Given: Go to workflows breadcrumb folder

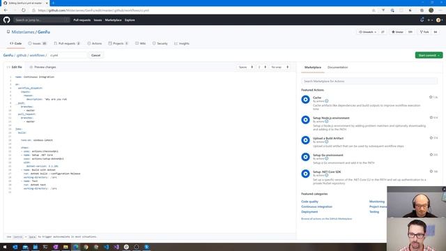Looking at the screenshot, I should (x=37, y=55).
